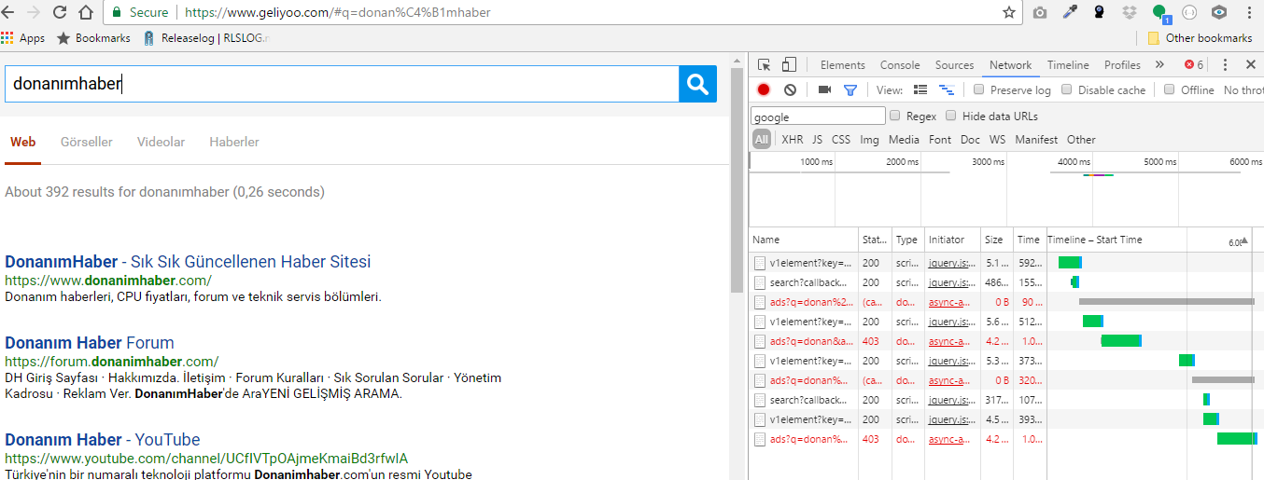
Task: Open the hexagon eye extension
Action: [x=1219, y=12]
